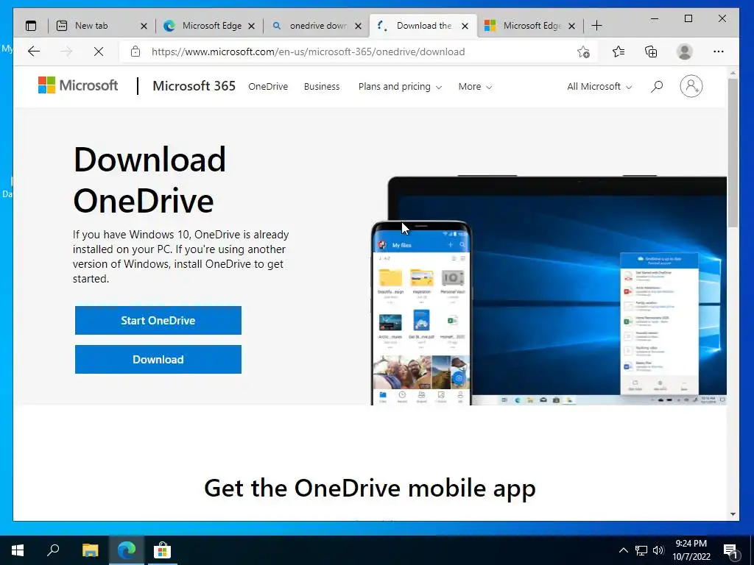Click the scrollbar down arrow
Viewport: 754px width, 565px height.
[733, 514]
